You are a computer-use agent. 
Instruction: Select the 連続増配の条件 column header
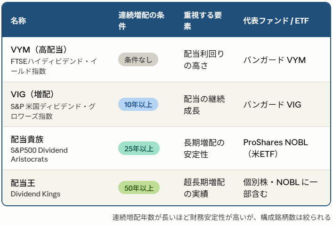point(141,21)
